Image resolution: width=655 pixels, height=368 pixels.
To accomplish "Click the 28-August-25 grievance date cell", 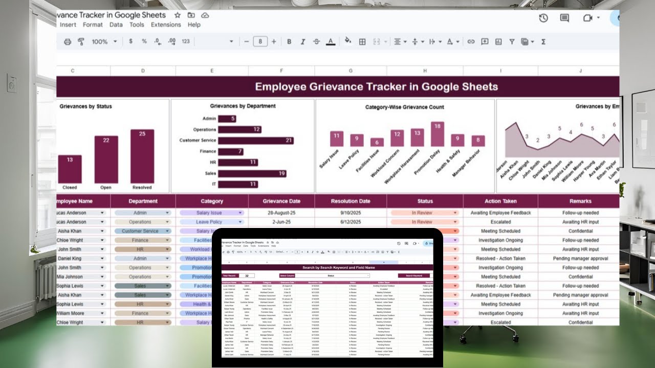I will (281, 213).
